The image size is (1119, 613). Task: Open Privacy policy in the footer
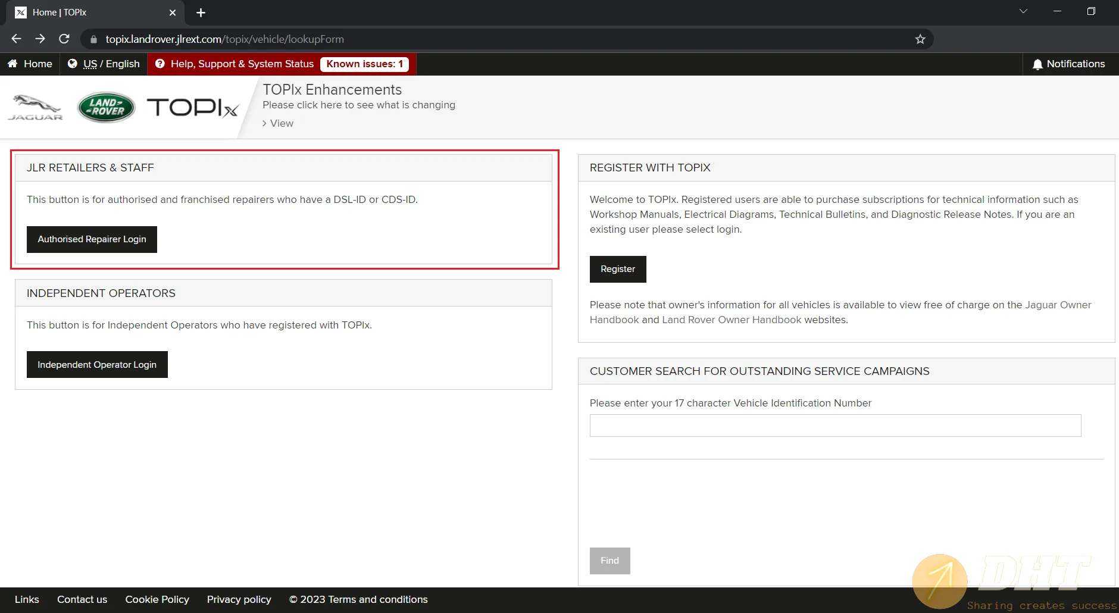click(239, 599)
